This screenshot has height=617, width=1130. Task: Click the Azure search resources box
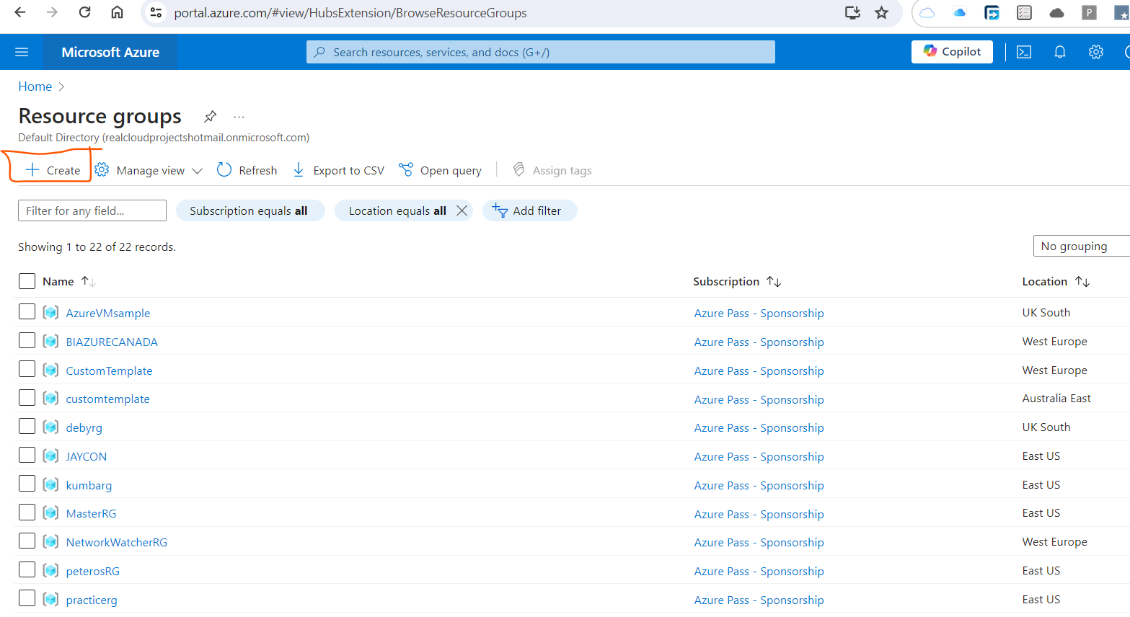[x=541, y=52]
